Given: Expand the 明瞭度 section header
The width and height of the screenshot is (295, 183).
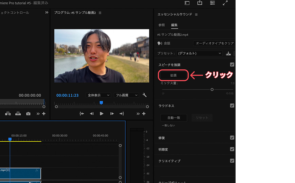Looking at the screenshot, I should coord(163,149).
